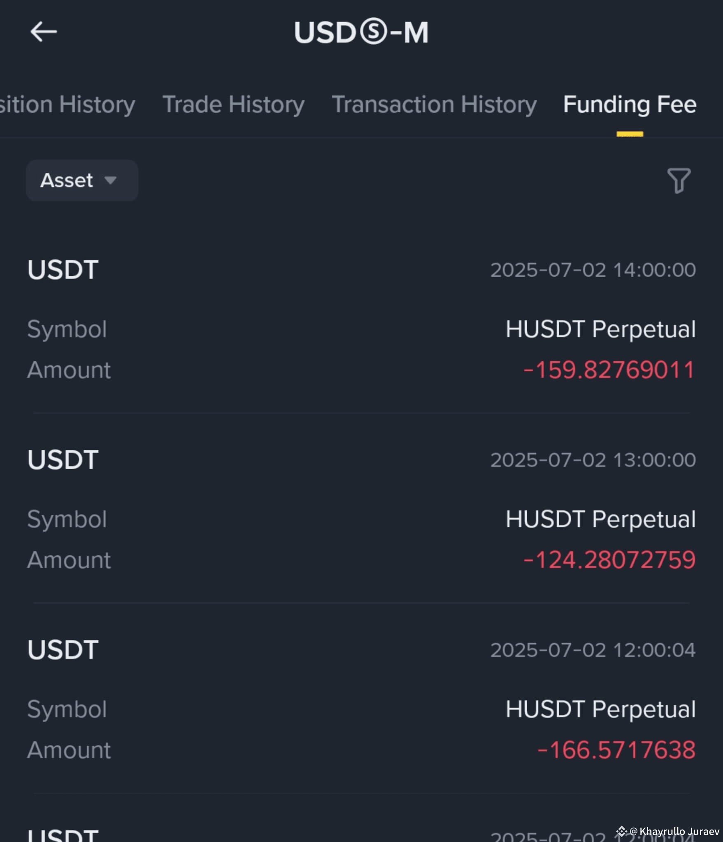Click HUSDT Perpetual in the 13:00:00 record
The width and height of the screenshot is (723, 842).
(601, 519)
